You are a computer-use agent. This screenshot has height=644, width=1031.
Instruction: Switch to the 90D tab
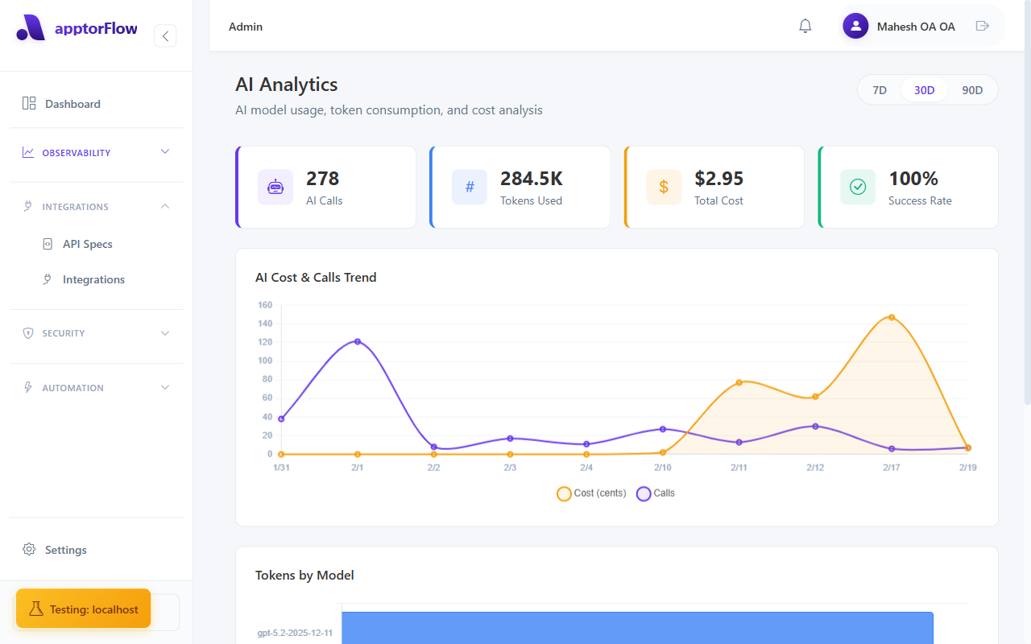coord(971,89)
